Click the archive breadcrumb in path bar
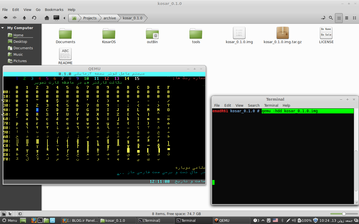This screenshot has height=224, width=359. pos(109,18)
